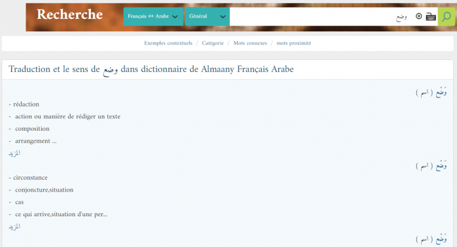Open the mots proximité link
Image resolution: width=457 pixels, height=247 pixels.
[x=294, y=43]
